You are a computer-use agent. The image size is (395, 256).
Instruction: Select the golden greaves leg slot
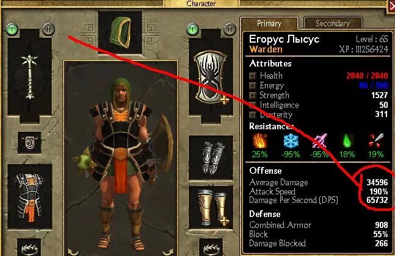211,207
